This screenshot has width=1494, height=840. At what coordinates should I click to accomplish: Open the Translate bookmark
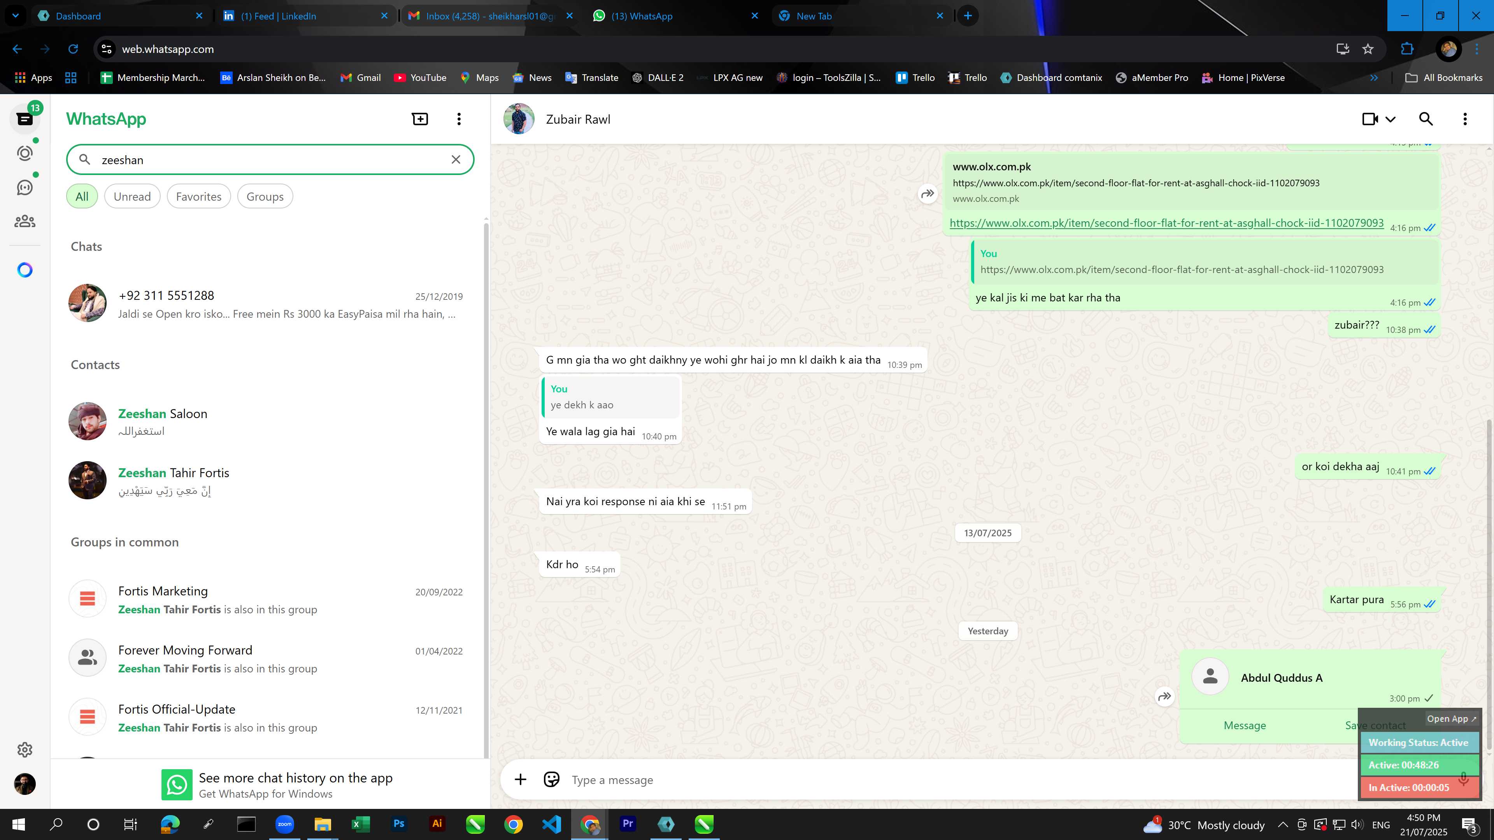pyautogui.click(x=592, y=78)
